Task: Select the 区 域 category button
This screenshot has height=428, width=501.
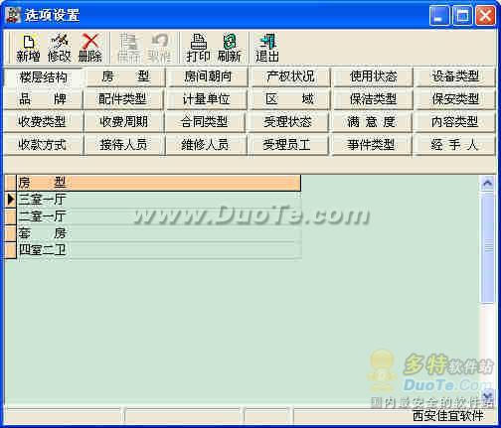Action: tap(289, 99)
